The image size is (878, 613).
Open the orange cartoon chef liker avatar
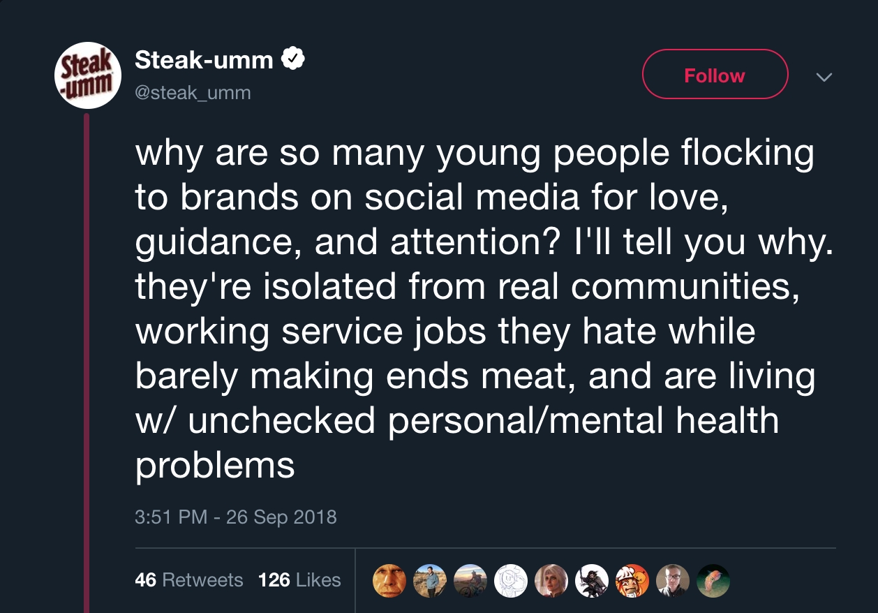coord(632,581)
